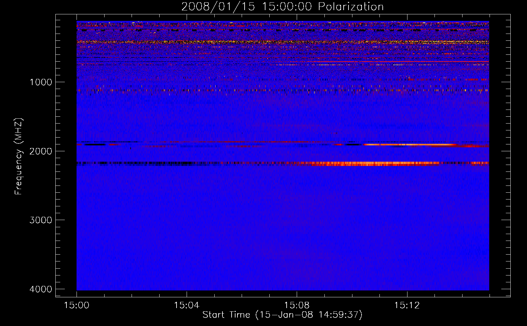Click the 15:08 time tick label
The image size is (527, 326).
tap(297, 305)
